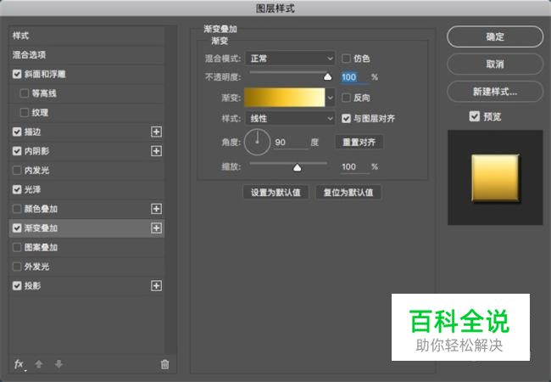Uncheck the 描边 checkbox

point(17,132)
